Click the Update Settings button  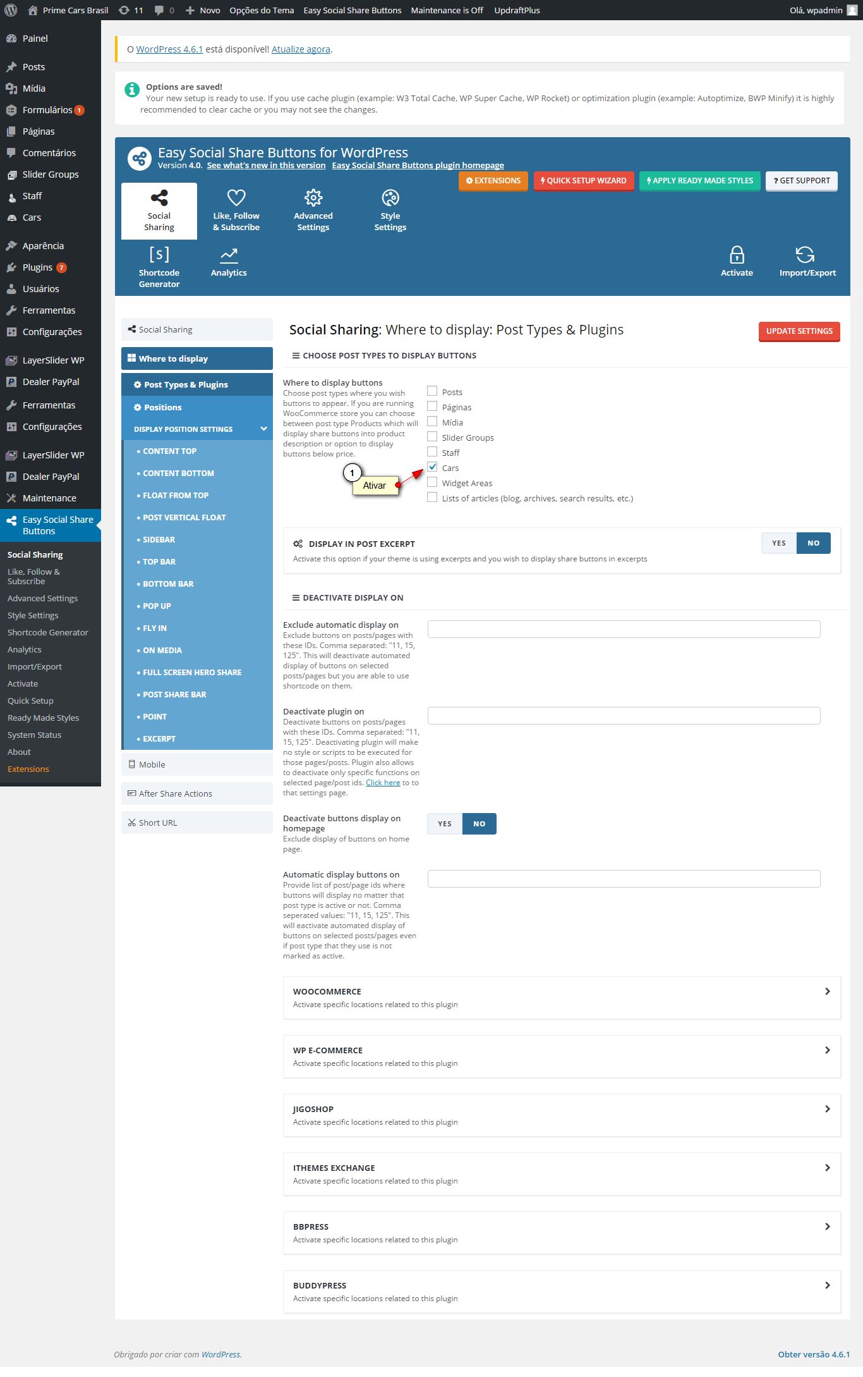coord(799,331)
